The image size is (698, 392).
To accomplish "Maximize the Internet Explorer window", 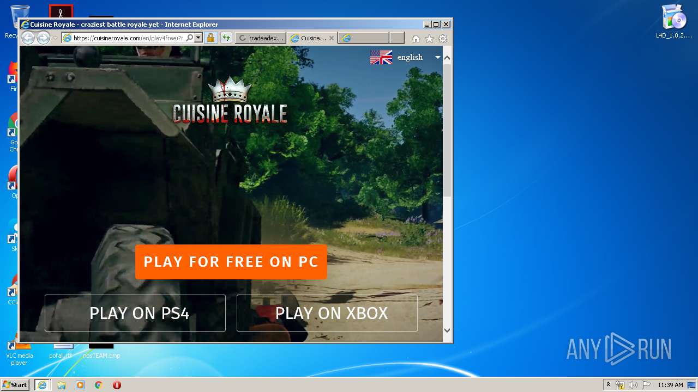I will click(436, 24).
